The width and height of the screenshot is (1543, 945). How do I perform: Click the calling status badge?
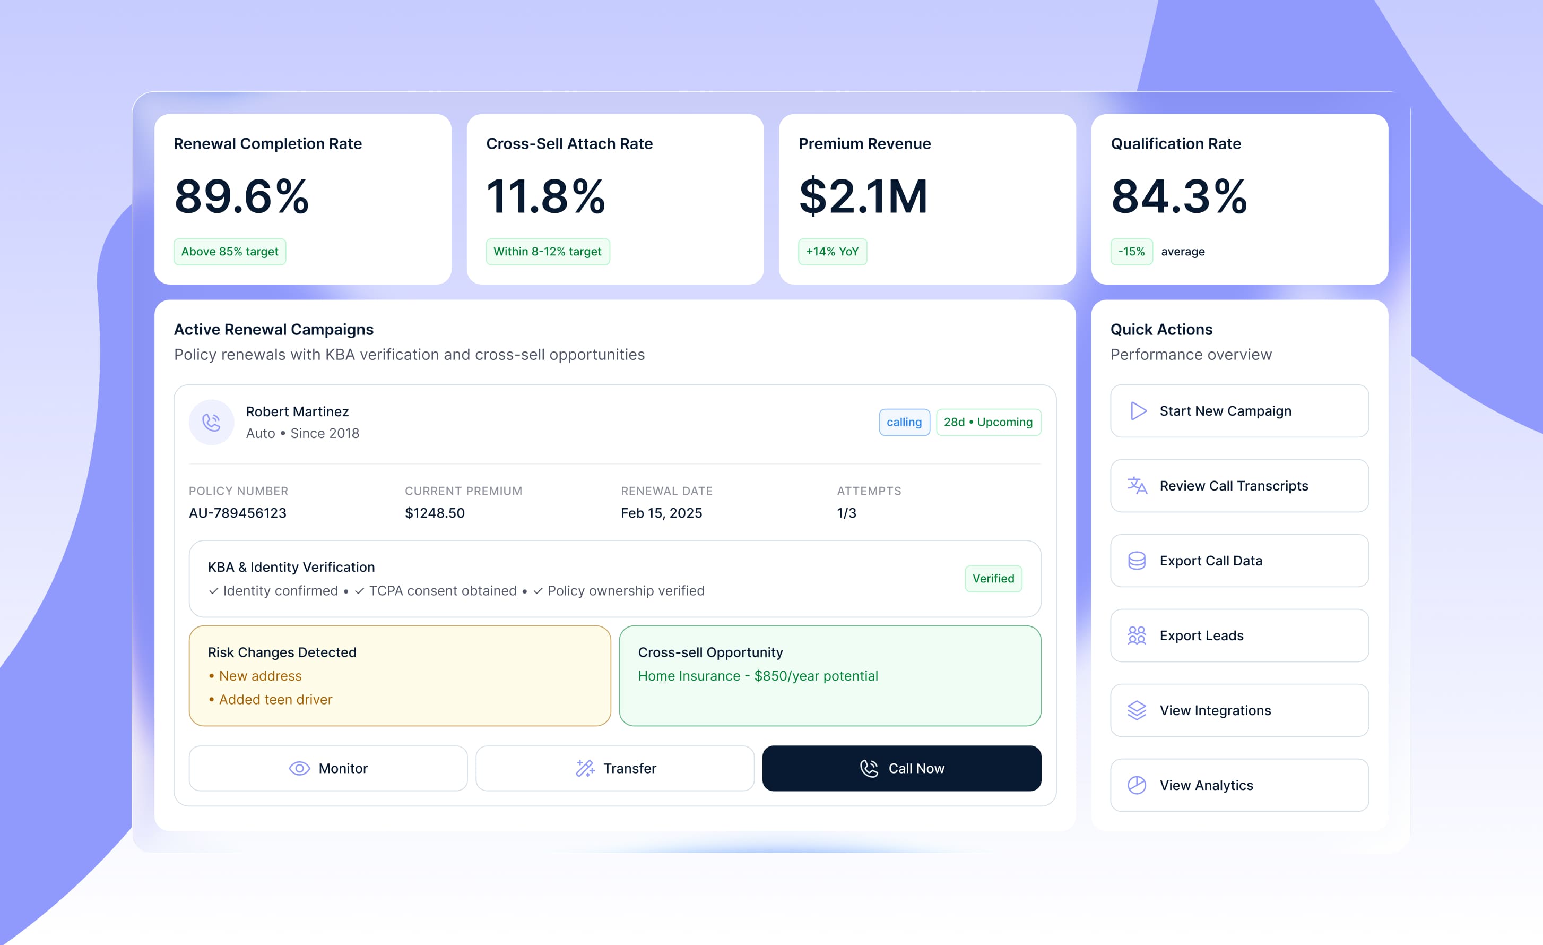pos(904,423)
